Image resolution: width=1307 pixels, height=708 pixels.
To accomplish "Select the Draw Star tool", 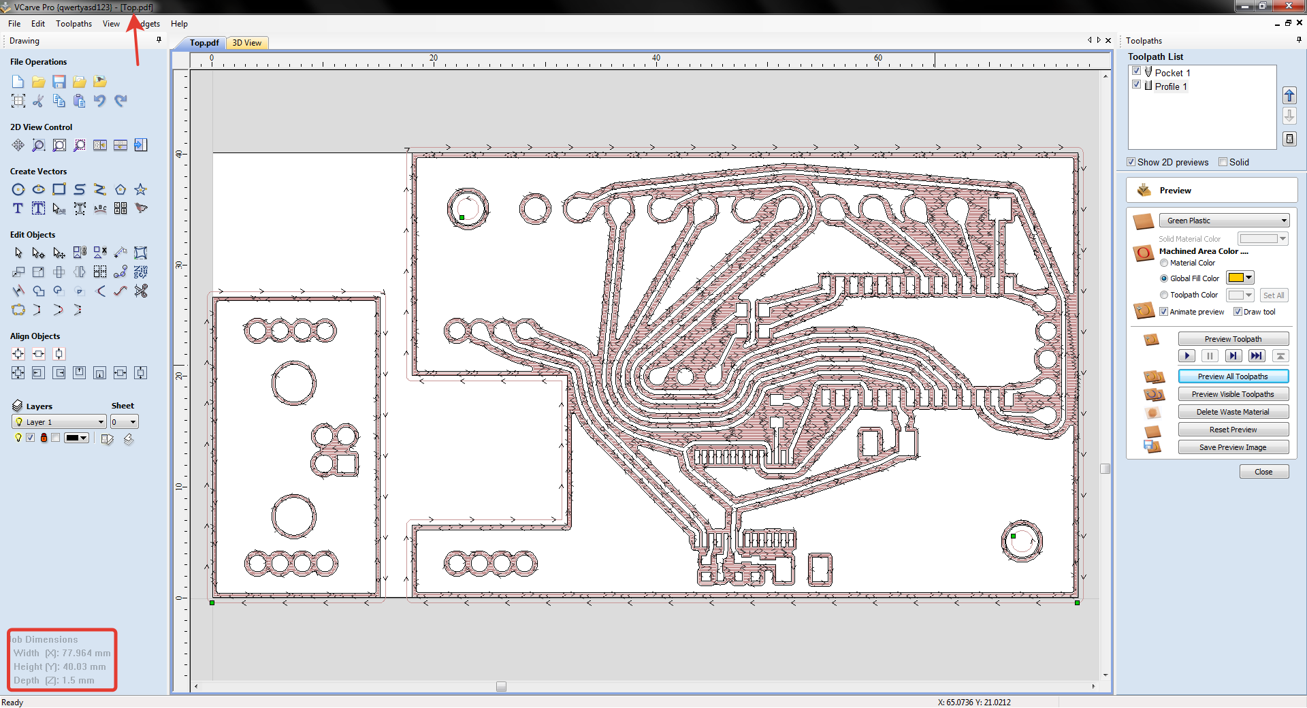I will pyautogui.click(x=141, y=189).
